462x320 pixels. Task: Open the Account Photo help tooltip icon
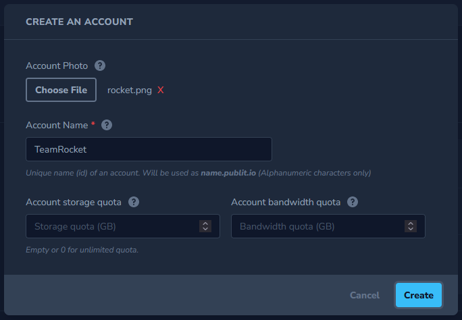click(x=100, y=65)
